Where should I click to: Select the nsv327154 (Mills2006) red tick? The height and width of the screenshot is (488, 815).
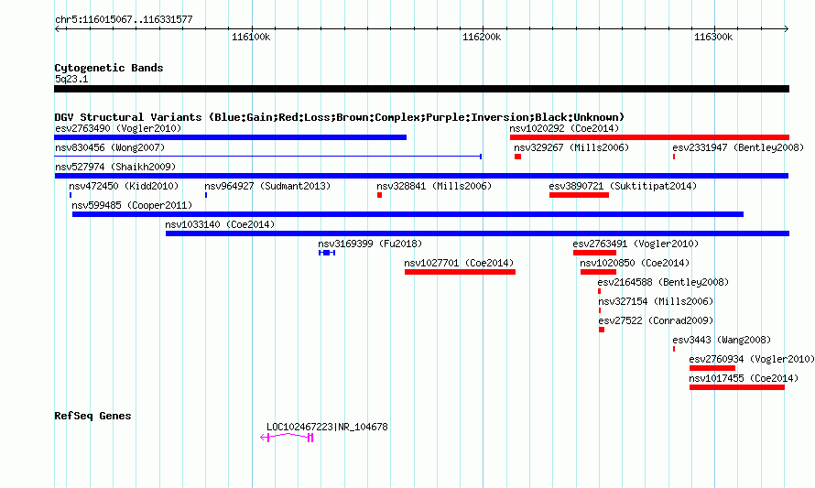click(600, 310)
